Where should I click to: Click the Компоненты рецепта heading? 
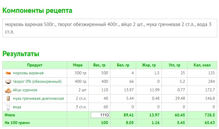[37, 11]
